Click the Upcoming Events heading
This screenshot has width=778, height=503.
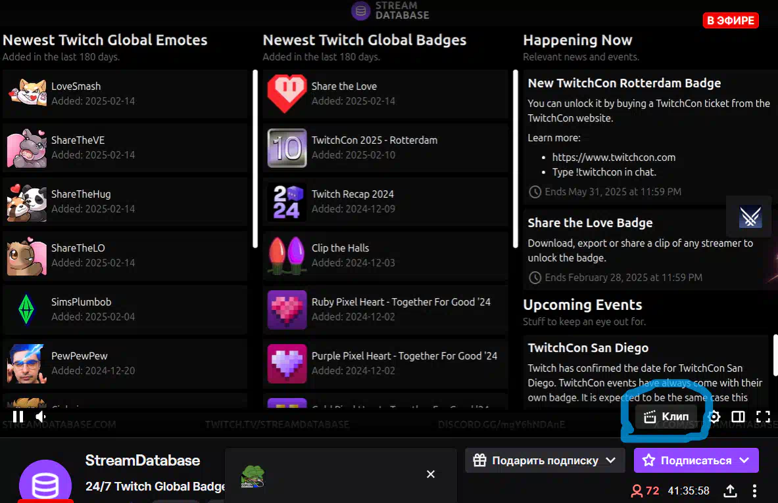pos(583,305)
